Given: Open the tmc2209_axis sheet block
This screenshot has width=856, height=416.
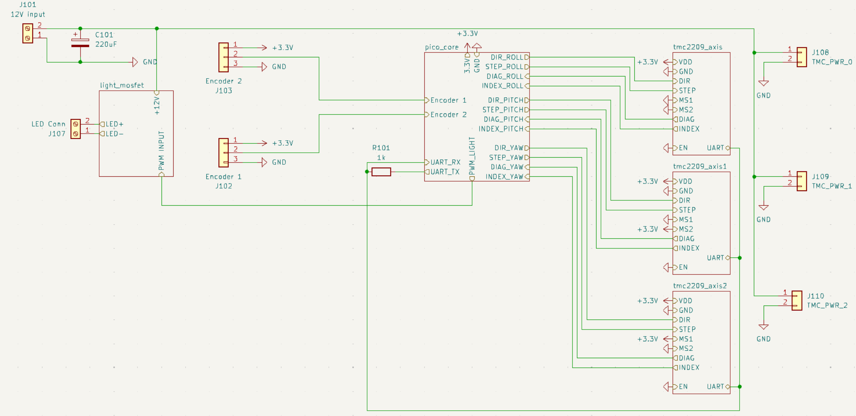Looking at the screenshot, I should coord(702,104).
